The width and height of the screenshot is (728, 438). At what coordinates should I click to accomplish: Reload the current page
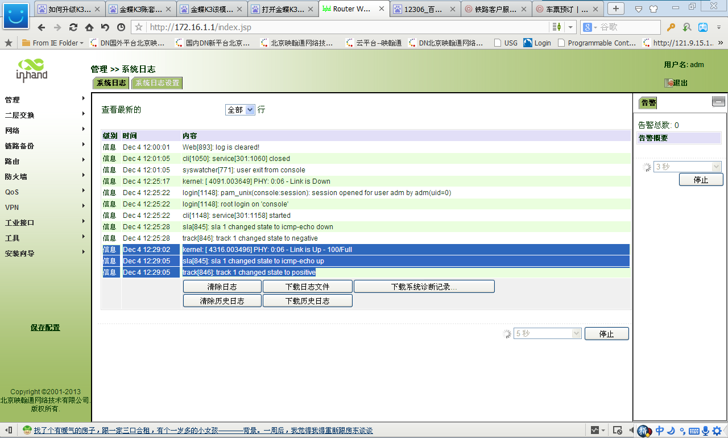click(x=73, y=27)
